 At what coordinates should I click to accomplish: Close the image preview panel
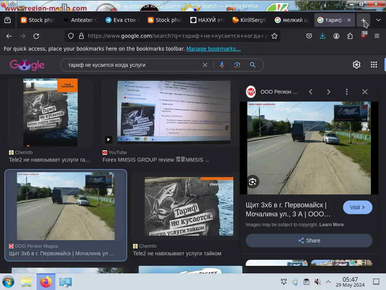365,92
